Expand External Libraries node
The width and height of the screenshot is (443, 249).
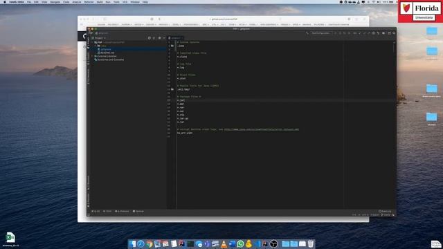pos(93,56)
